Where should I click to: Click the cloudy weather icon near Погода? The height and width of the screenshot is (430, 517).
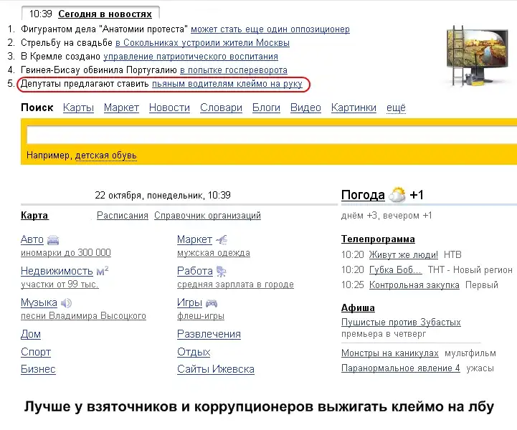397,195
